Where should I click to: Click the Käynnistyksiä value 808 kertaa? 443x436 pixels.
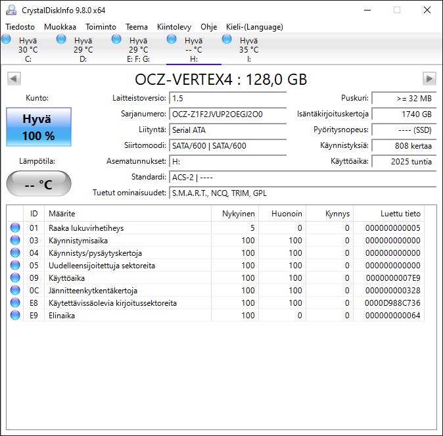[404, 145]
